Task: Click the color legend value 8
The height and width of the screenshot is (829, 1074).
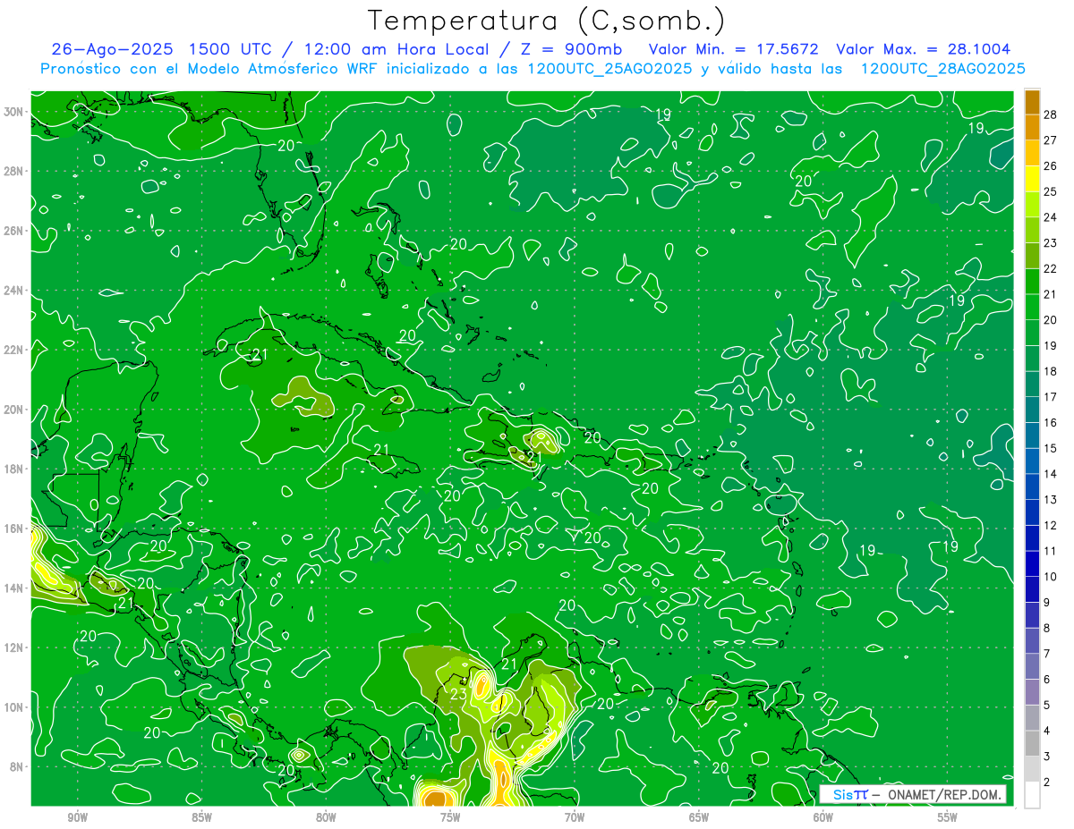Action: (1047, 628)
